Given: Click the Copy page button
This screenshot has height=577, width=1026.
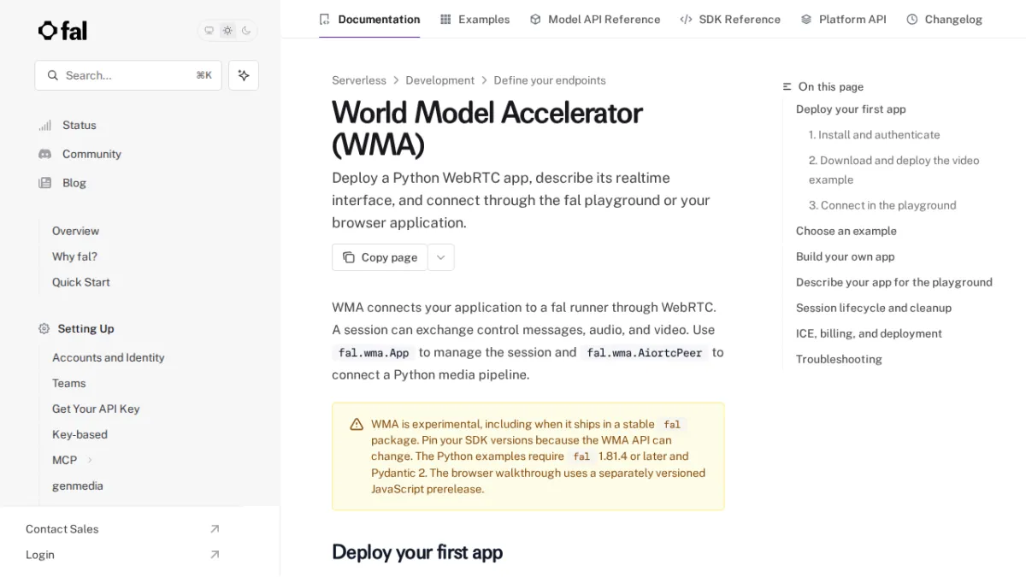Looking at the screenshot, I should (x=380, y=257).
